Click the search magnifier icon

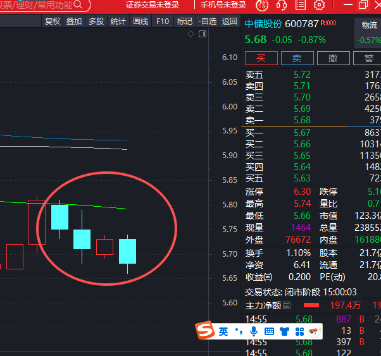[x=78, y=4]
